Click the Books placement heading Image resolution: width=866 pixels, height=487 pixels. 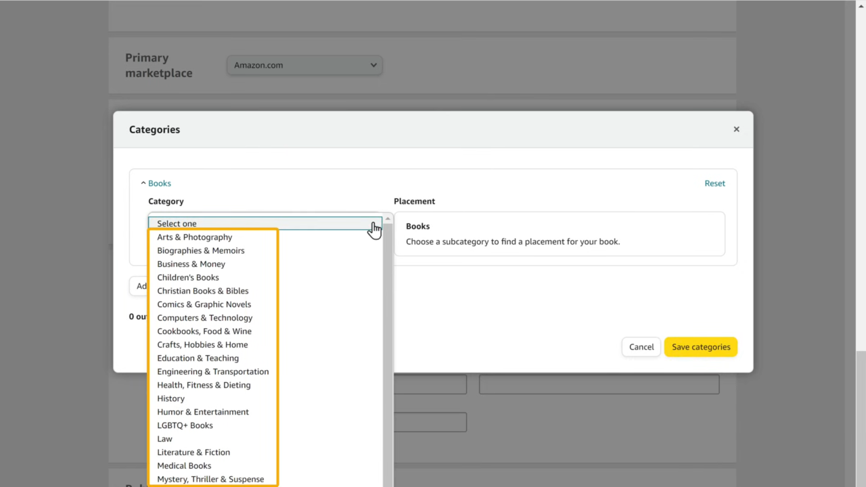417,227
